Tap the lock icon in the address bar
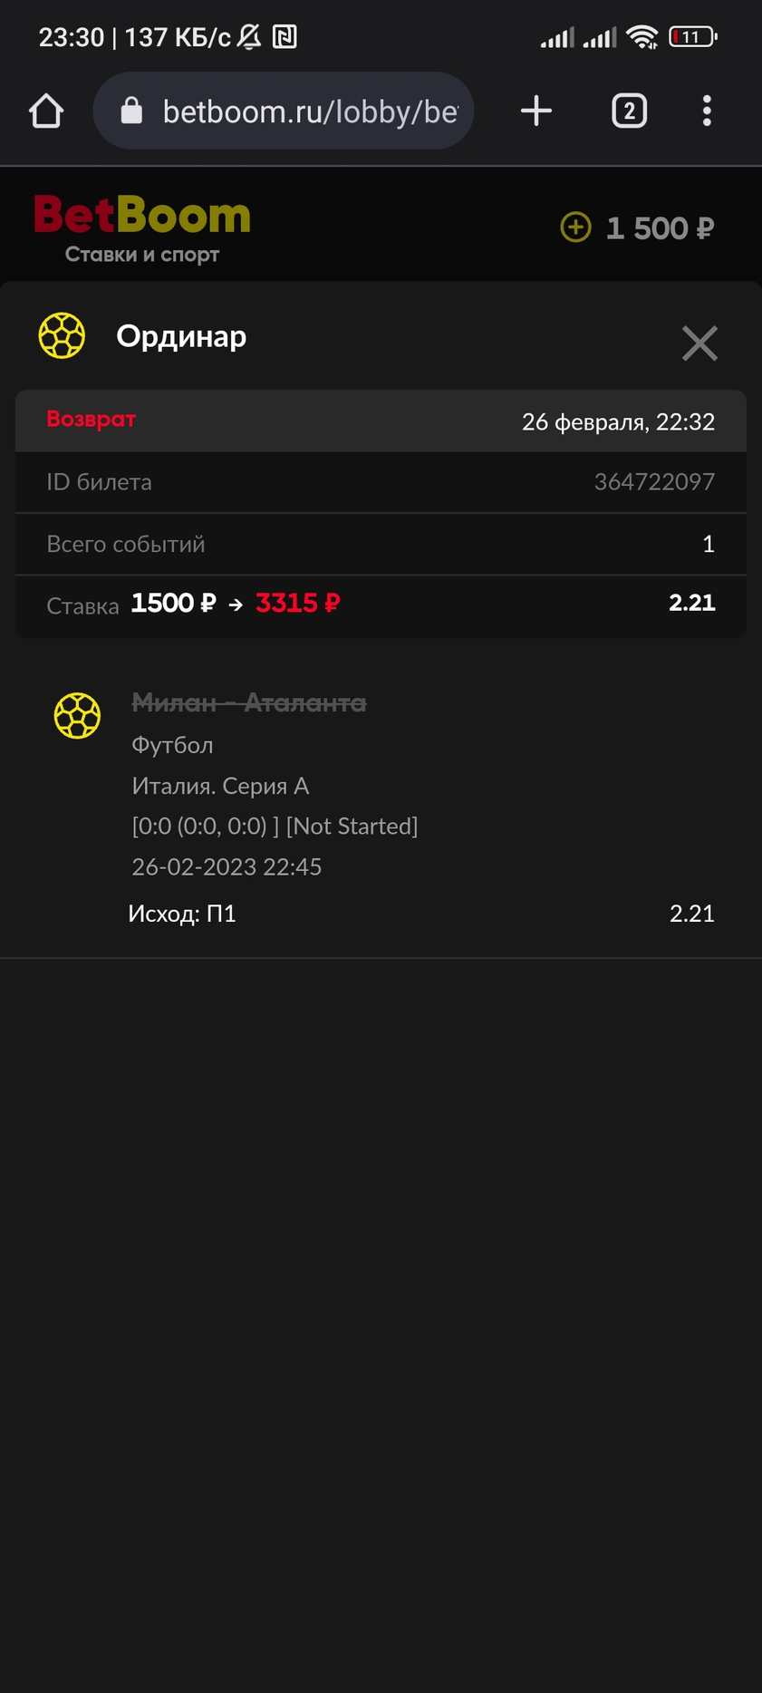The height and width of the screenshot is (1693, 762). [x=131, y=111]
